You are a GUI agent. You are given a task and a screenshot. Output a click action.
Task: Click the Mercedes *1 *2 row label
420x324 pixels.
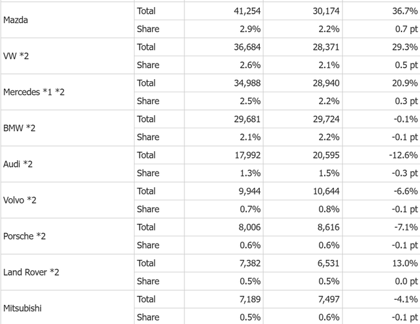tap(34, 92)
